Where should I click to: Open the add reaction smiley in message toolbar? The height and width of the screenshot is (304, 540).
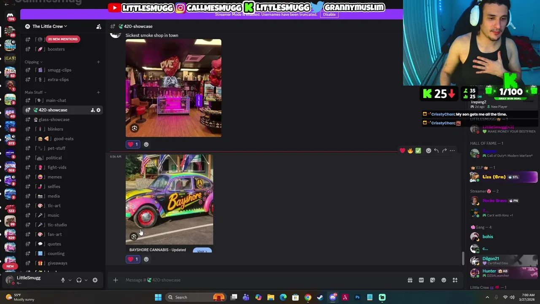pyautogui.click(x=429, y=150)
